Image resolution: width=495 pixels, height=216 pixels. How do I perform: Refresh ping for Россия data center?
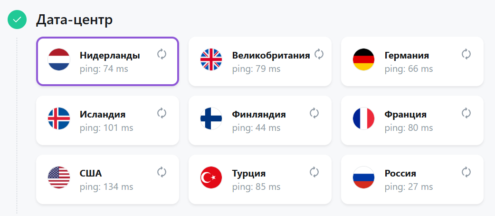pyautogui.click(x=466, y=172)
